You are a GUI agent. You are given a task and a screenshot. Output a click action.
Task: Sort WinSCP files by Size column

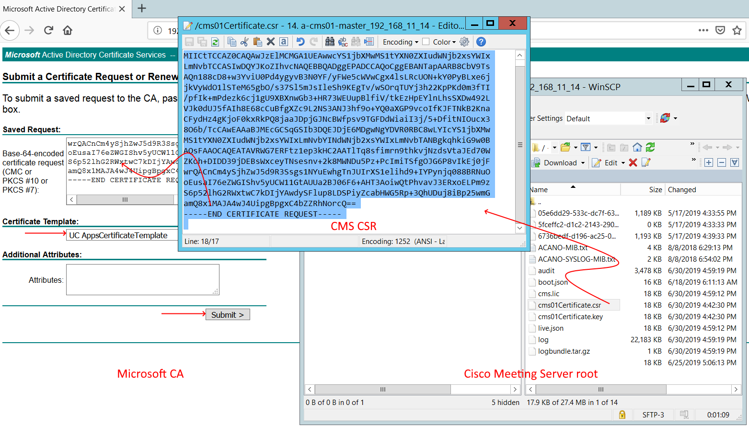pos(643,190)
